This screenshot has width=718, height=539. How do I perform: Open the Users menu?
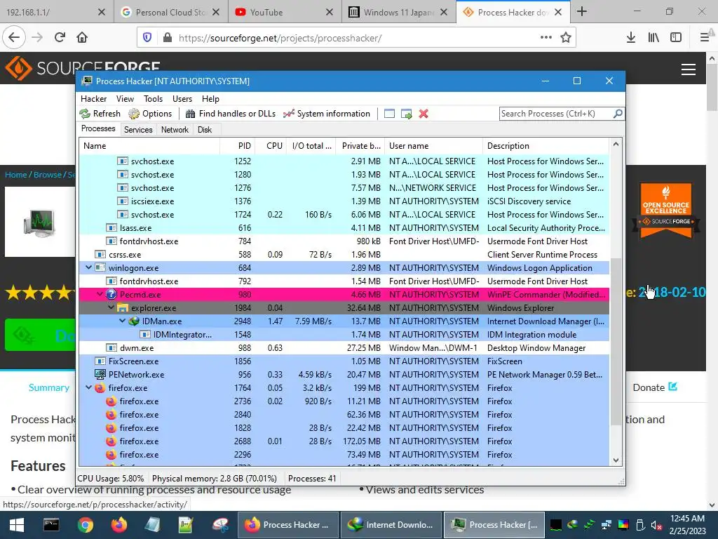point(182,99)
